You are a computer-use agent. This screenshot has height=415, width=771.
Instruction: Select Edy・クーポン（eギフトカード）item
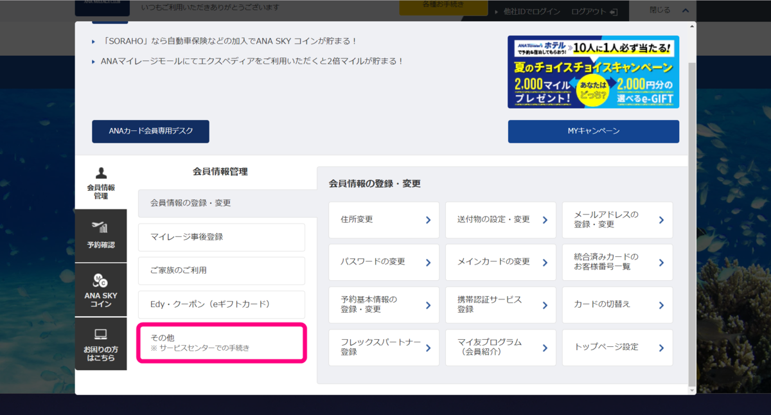point(222,305)
